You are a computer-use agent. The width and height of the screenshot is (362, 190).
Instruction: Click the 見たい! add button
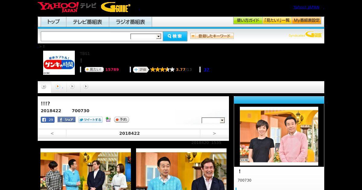click(94, 69)
